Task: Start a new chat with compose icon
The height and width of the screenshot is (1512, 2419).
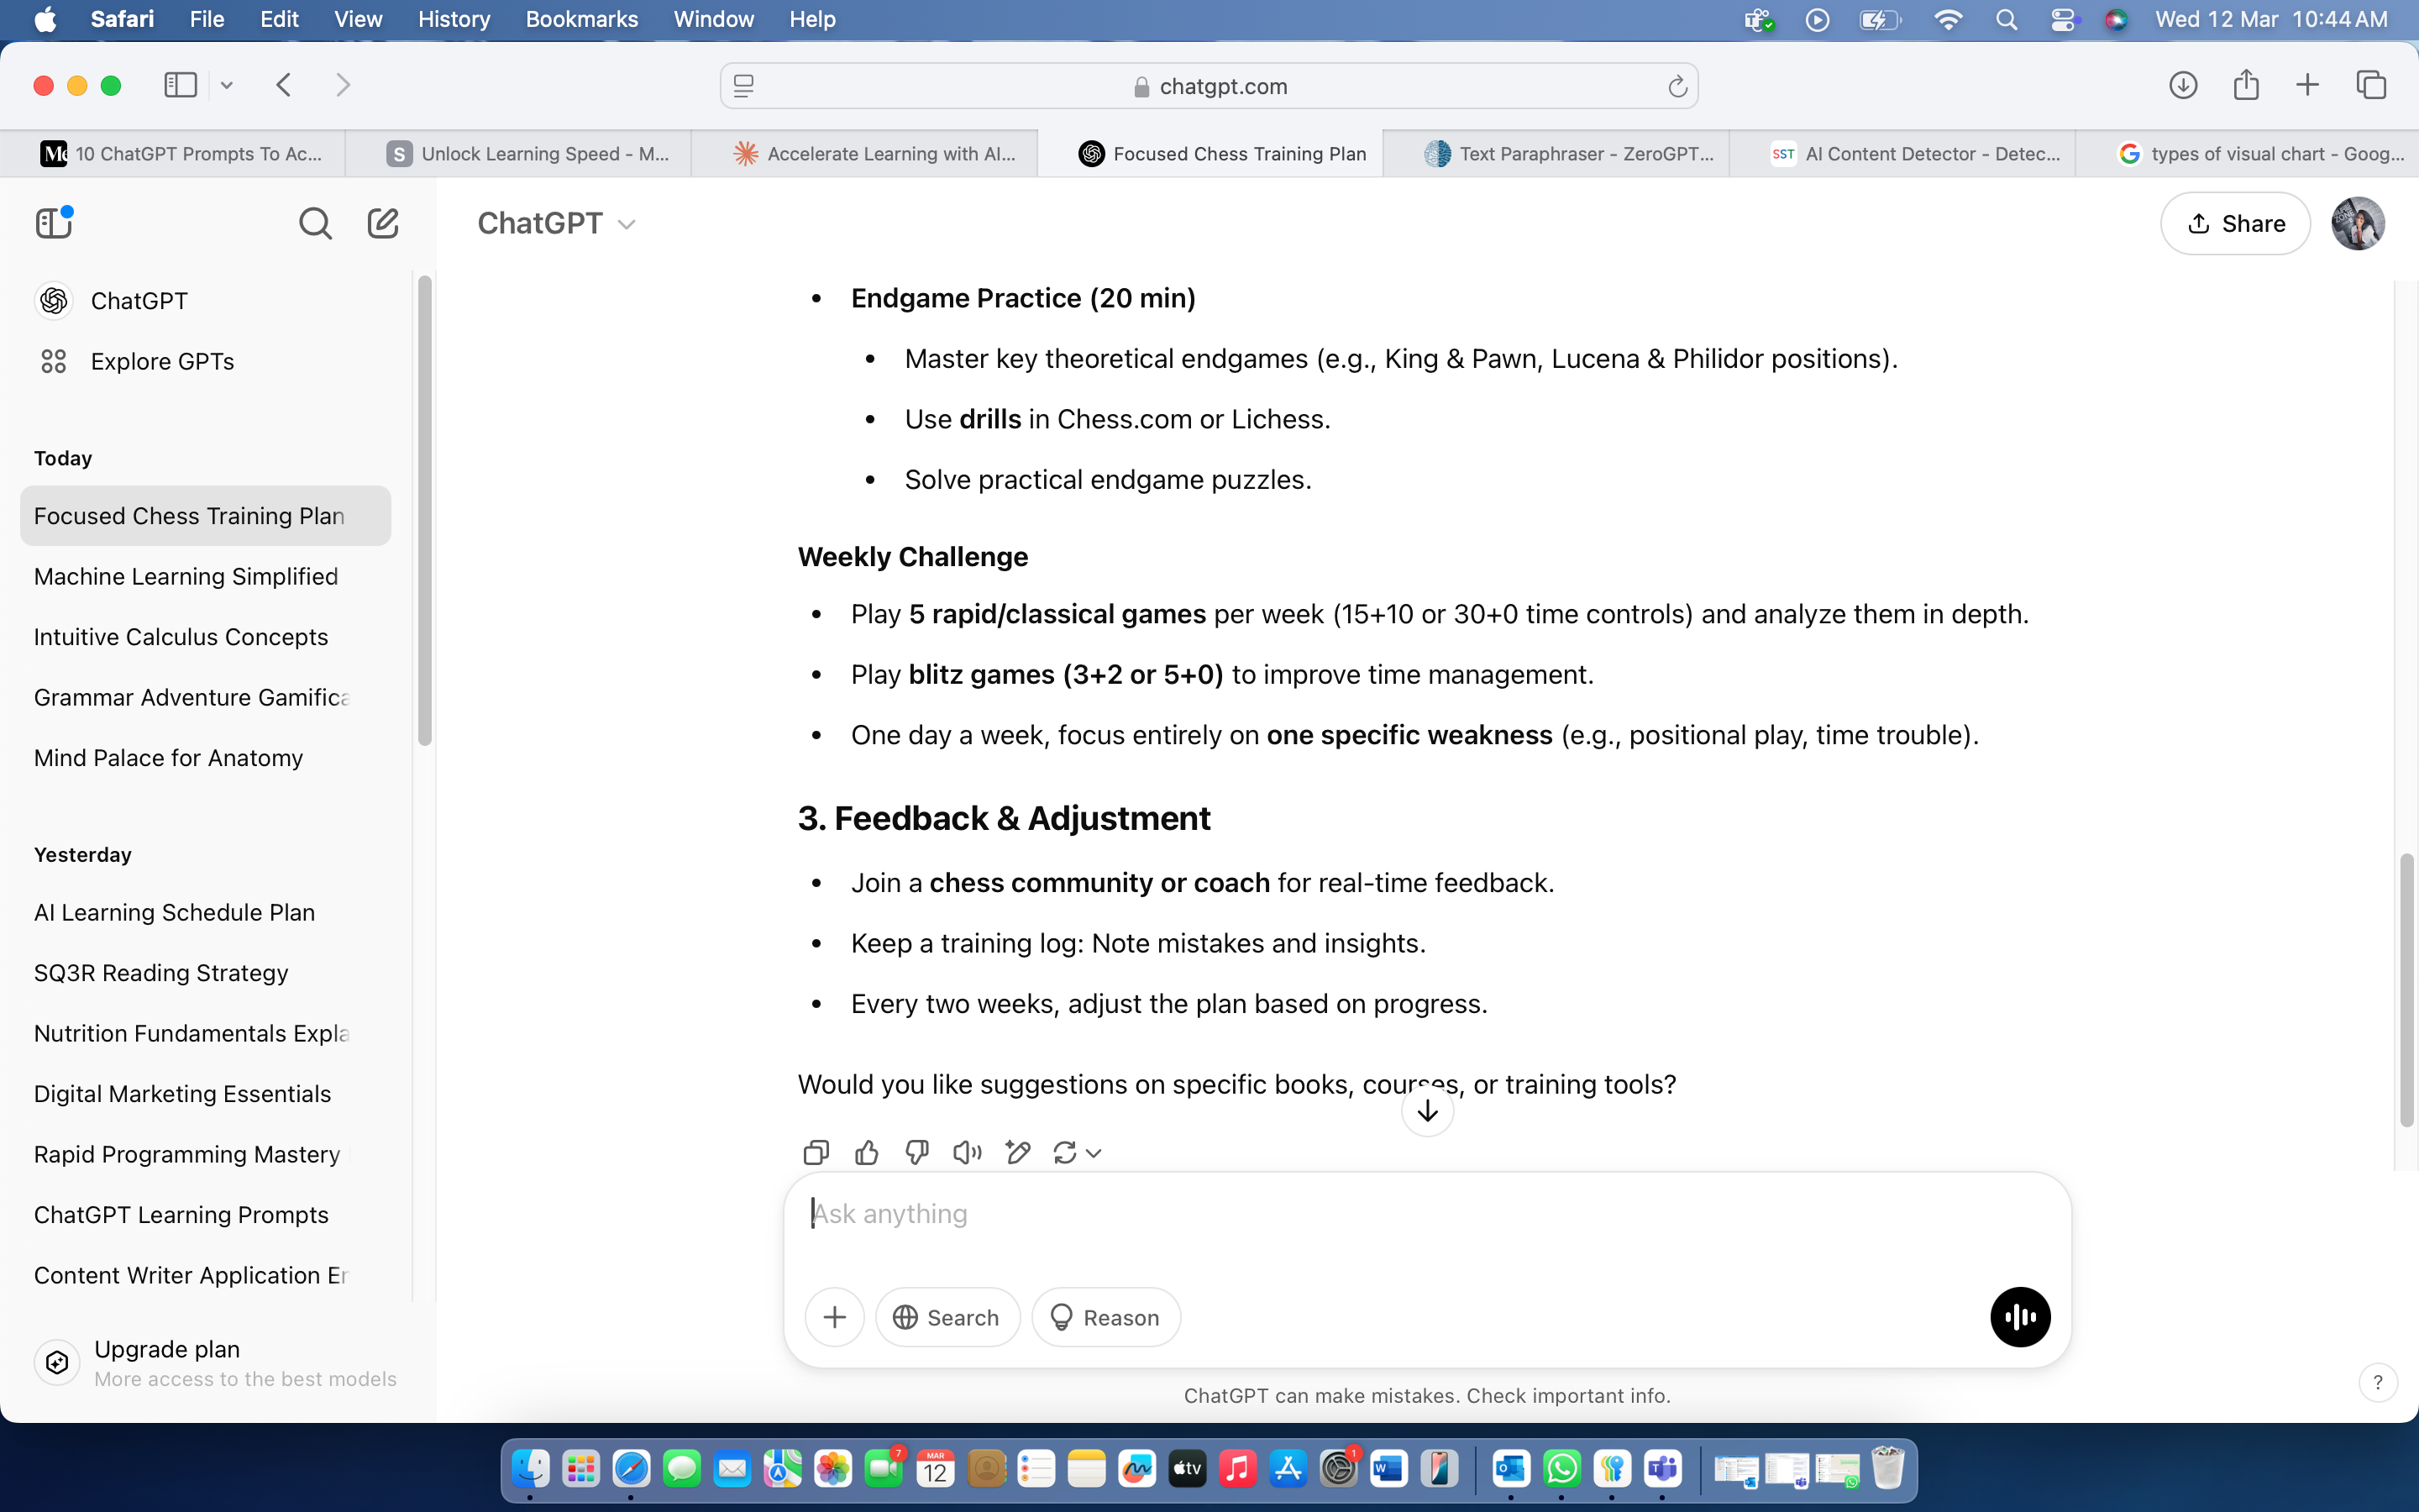Action: 383,223
